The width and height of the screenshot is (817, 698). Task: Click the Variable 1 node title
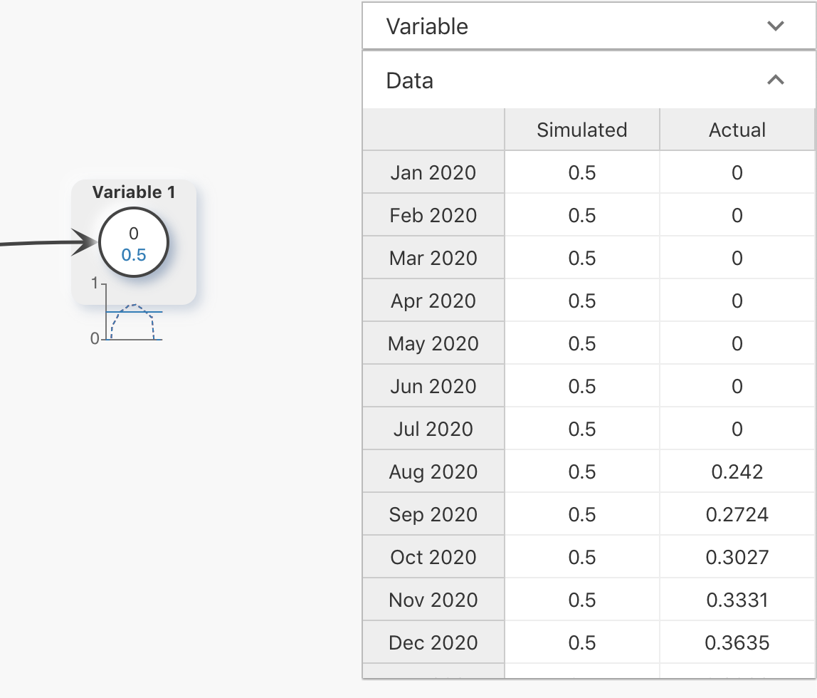(133, 192)
